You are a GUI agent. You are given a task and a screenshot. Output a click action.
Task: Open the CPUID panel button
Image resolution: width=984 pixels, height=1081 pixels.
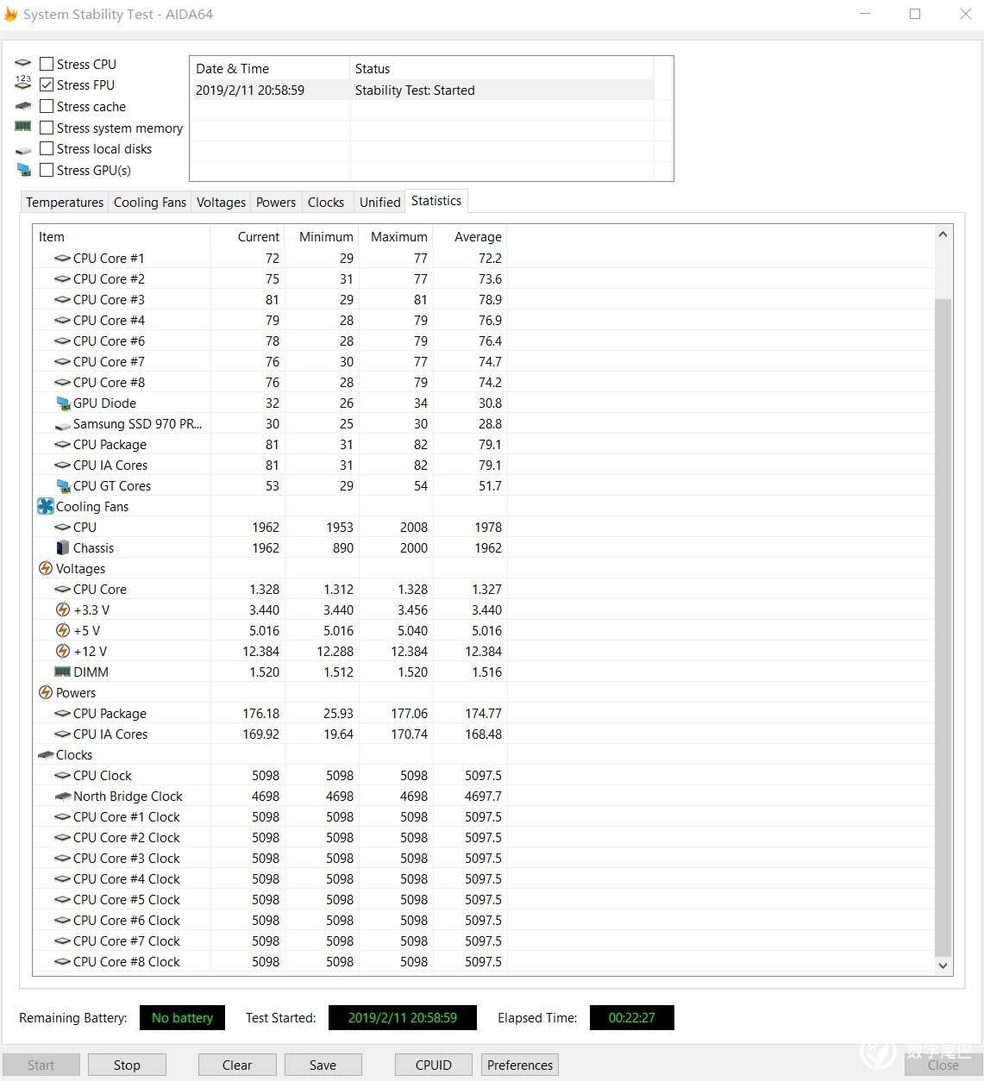[x=434, y=1065]
